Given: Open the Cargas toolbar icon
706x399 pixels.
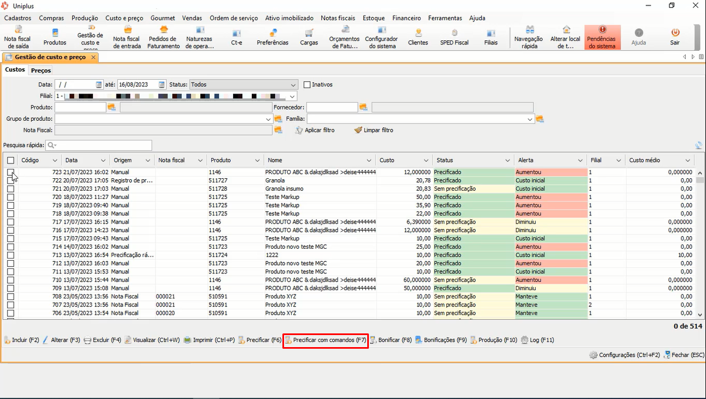Looking at the screenshot, I should pyautogui.click(x=309, y=37).
